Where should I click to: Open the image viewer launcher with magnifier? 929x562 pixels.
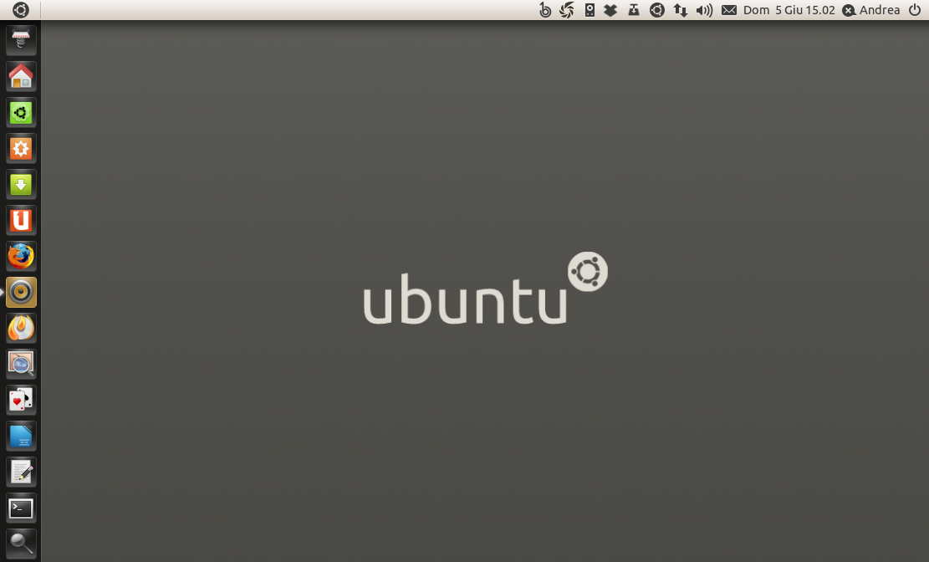point(22,364)
